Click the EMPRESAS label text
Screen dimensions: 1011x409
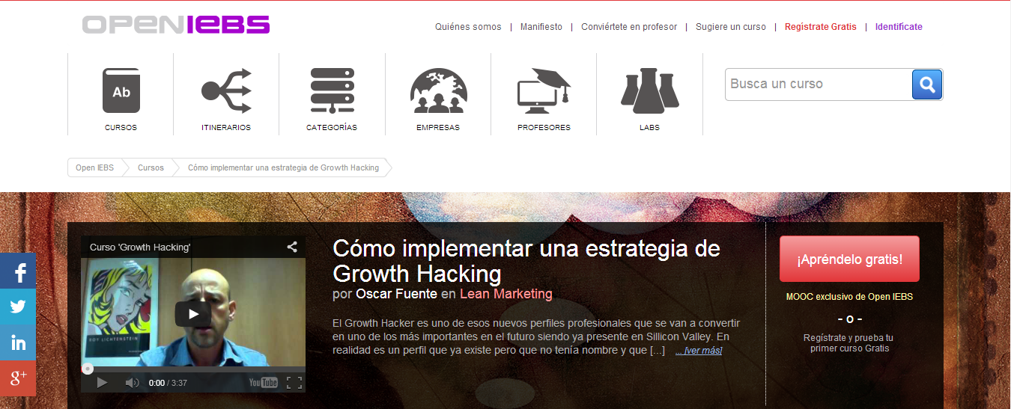point(438,127)
